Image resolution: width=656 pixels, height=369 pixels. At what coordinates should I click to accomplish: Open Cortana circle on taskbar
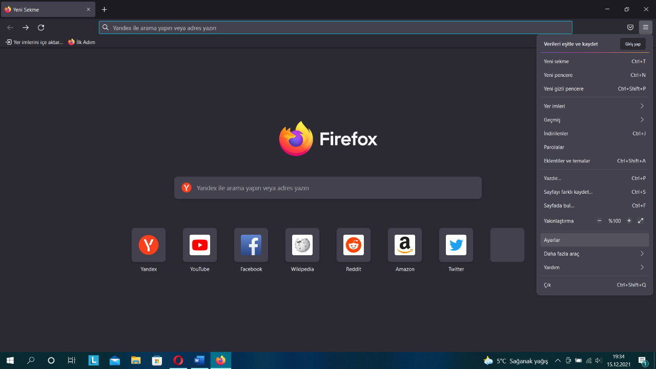click(x=51, y=360)
